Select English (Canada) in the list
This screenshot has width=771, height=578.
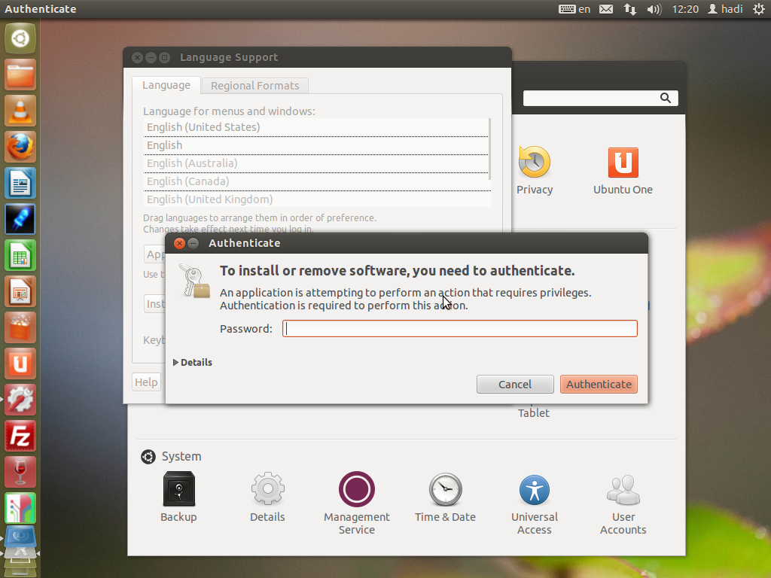[x=317, y=181]
